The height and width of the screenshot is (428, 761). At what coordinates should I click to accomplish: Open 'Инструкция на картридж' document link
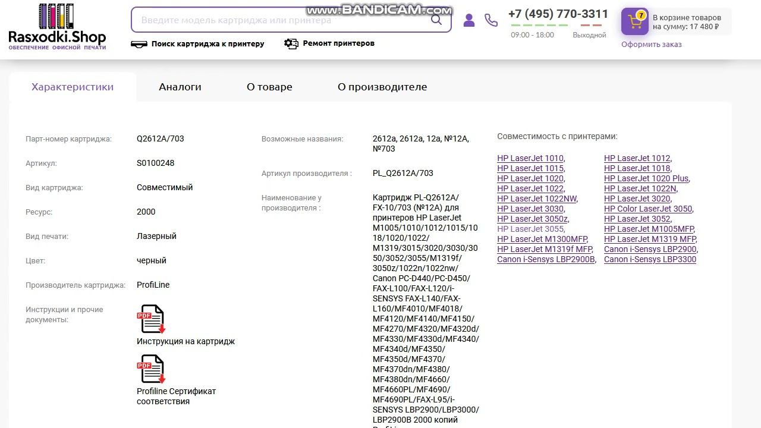coord(185,341)
